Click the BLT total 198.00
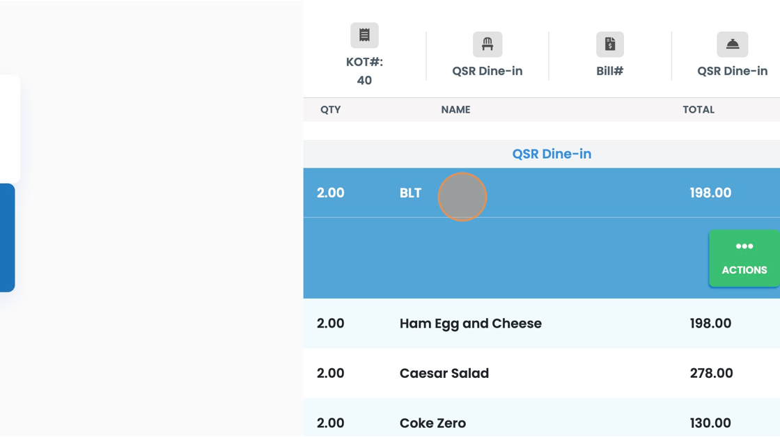Screen dimensions: 780x437 point(710,193)
